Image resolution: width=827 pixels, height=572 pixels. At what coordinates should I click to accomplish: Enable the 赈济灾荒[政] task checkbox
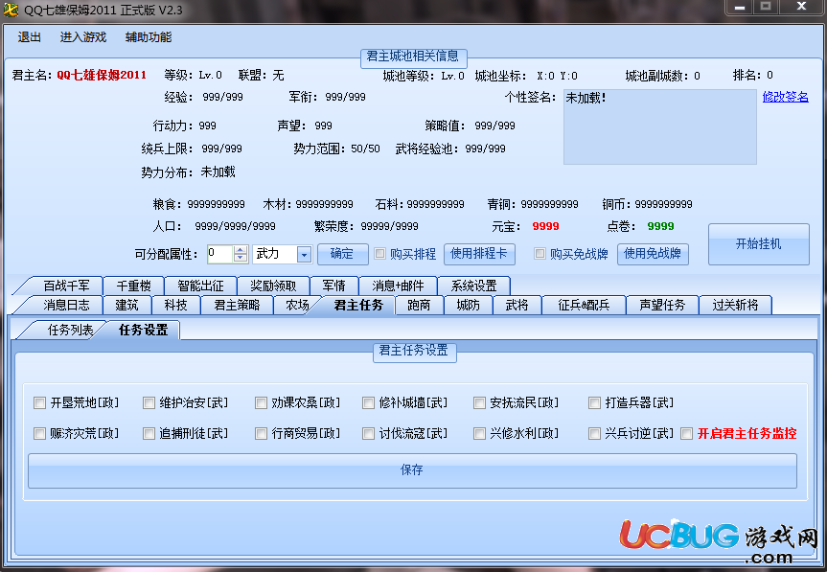[x=39, y=433]
